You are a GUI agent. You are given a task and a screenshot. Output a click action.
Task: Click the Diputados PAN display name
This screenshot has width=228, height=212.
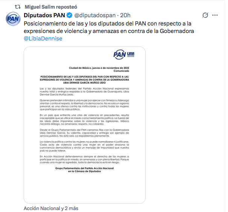point(44,15)
